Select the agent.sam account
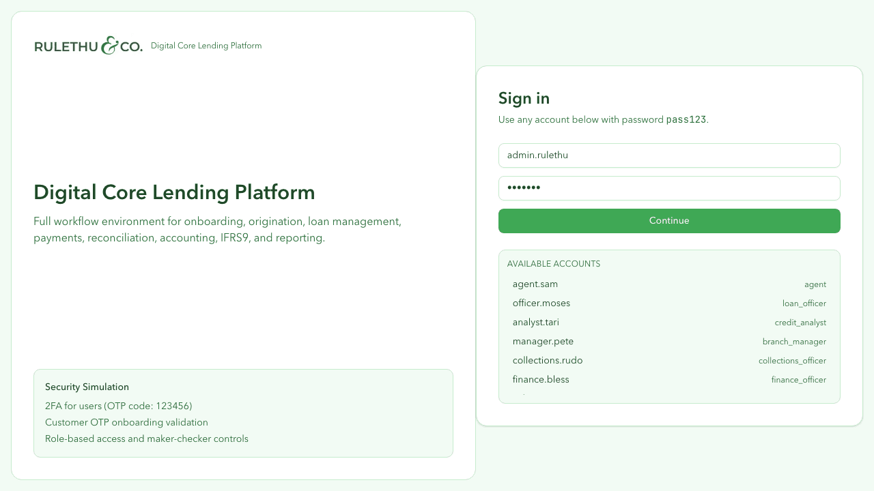 tap(535, 284)
